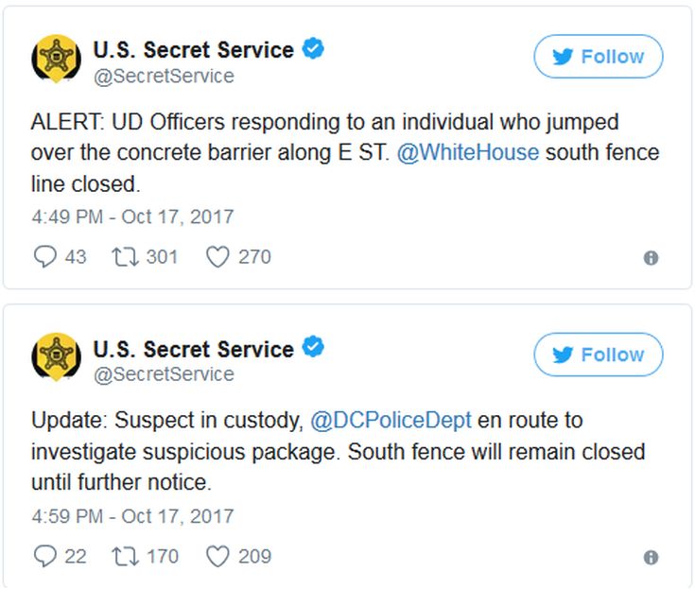
Task: Reply to the 4:49 PM ALERT tweet
Action: click(x=45, y=256)
